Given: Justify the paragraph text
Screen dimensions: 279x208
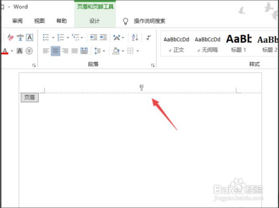Looking at the screenshot, I should pos(75,51).
